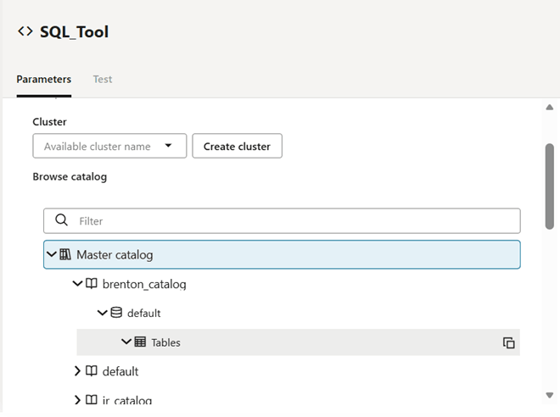Switch to the Parameters tab
Screen dimensions: 560x417
click(x=44, y=79)
